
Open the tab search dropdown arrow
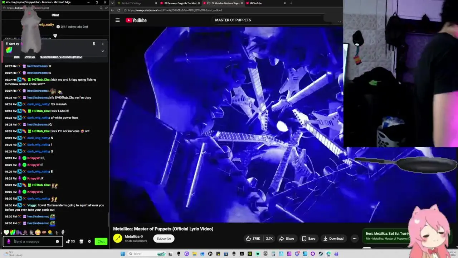(112, 3)
